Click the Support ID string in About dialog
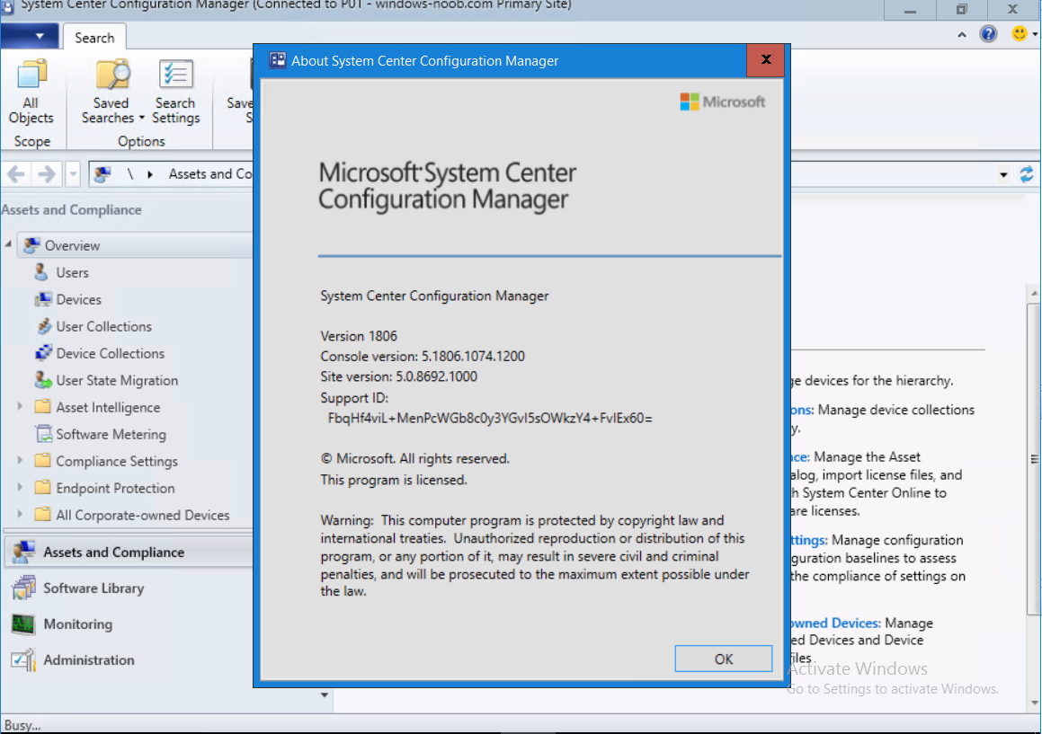 490,418
